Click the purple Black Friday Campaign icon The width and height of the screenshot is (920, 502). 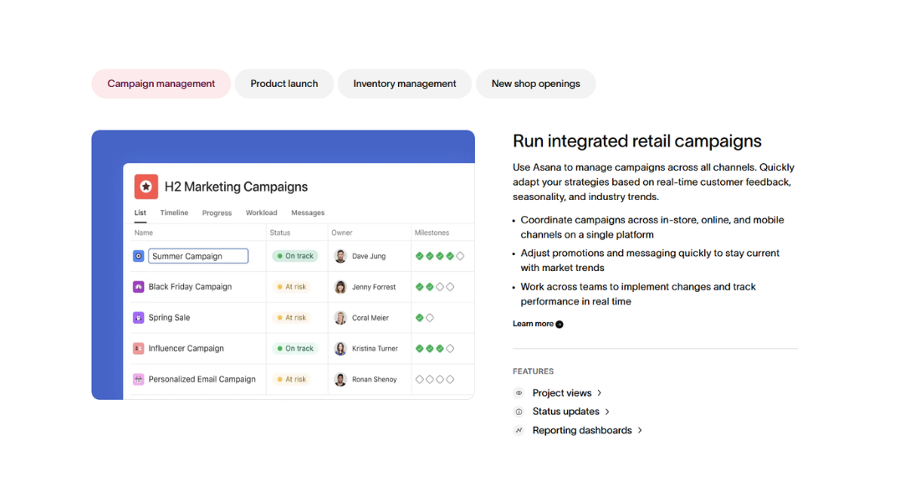point(139,286)
